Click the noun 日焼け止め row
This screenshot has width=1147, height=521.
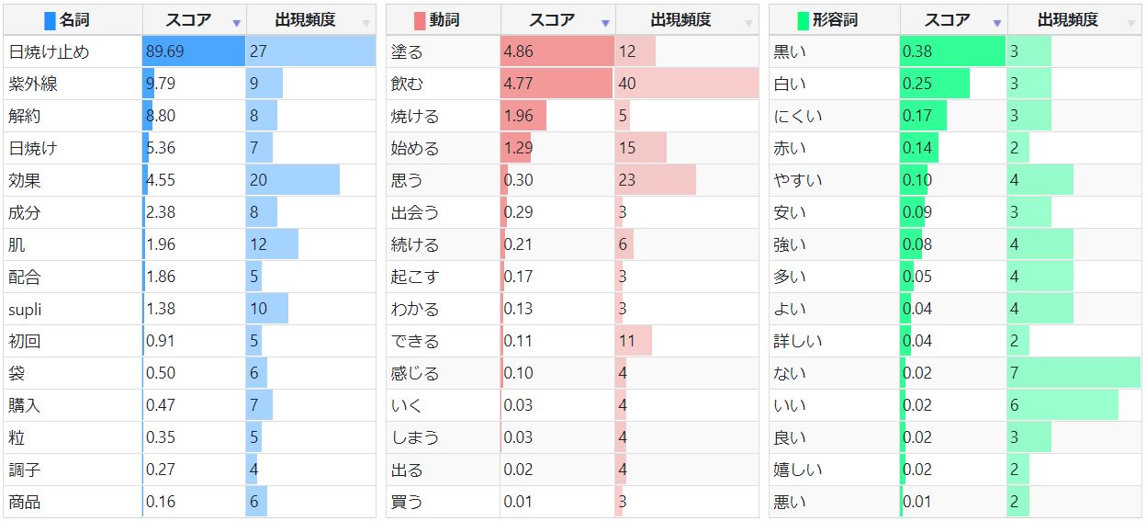coord(189,51)
